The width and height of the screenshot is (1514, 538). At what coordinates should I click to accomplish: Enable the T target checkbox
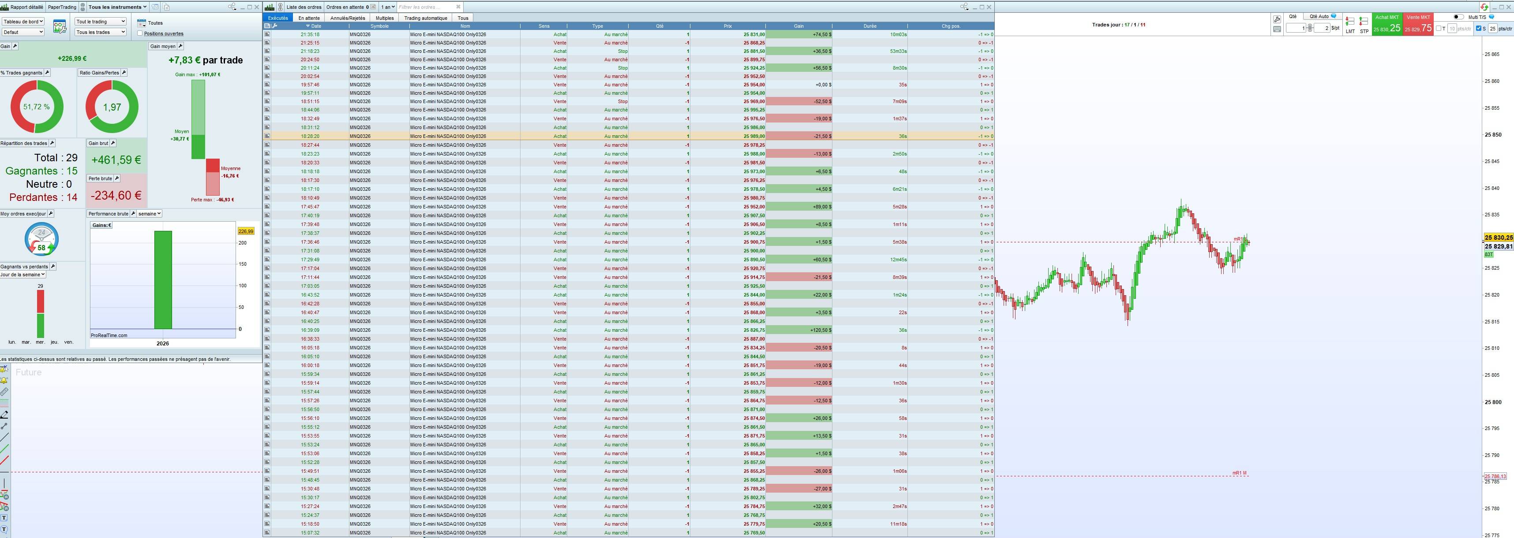[1438, 28]
